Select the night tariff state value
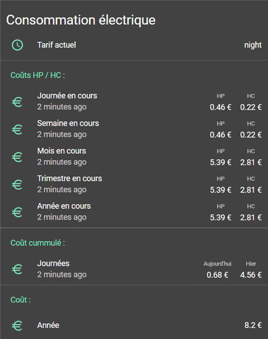268x339 pixels. [x=253, y=45]
